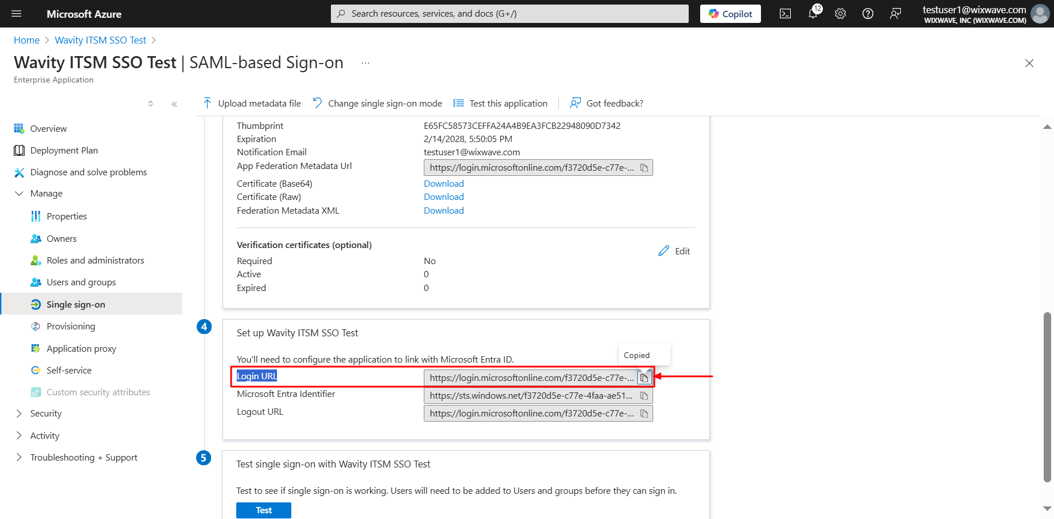Open Help question mark icon

tap(868, 14)
